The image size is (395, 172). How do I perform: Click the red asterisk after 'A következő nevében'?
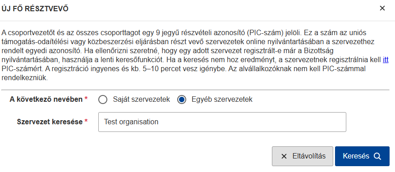tap(86, 99)
